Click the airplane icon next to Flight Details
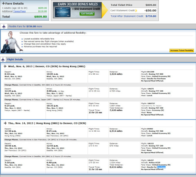The image size is (196, 177). [3, 59]
